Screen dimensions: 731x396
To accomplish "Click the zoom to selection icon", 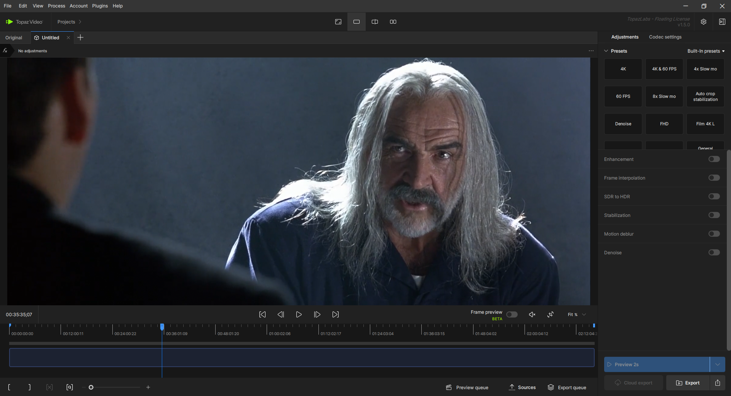I will tap(70, 387).
